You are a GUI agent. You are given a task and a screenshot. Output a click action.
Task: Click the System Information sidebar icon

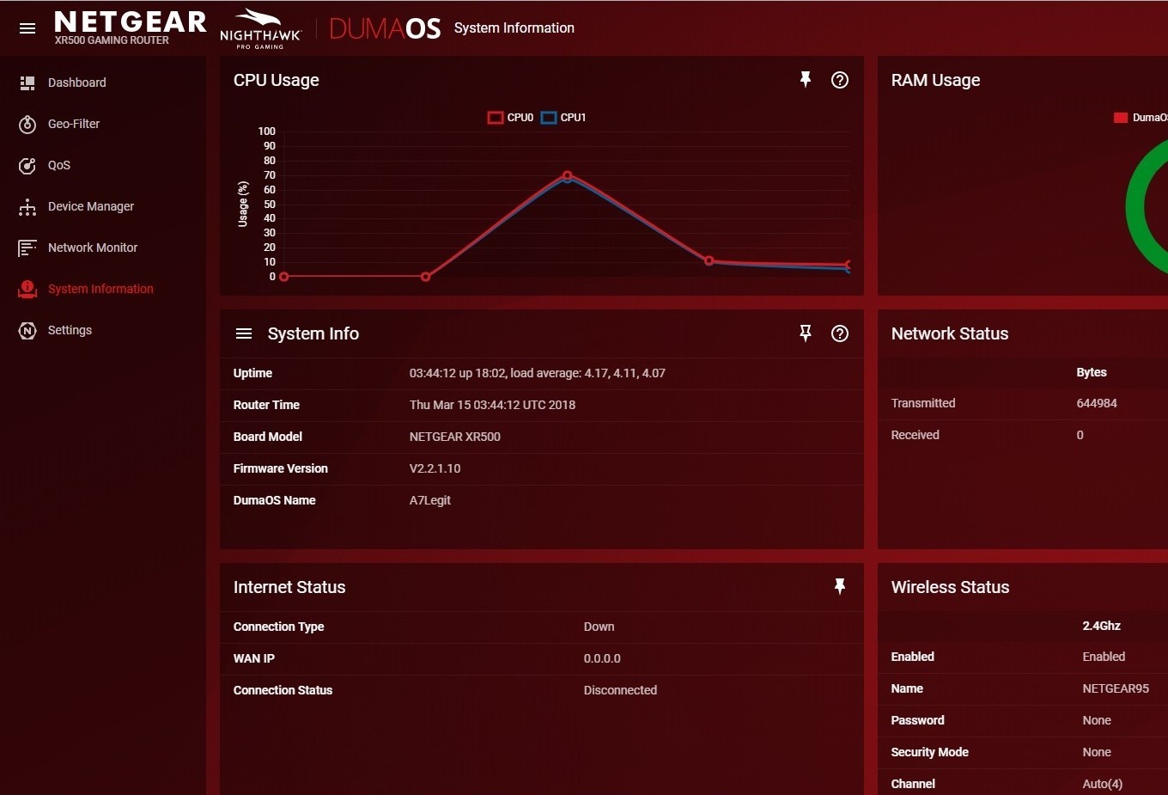click(27, 289)
